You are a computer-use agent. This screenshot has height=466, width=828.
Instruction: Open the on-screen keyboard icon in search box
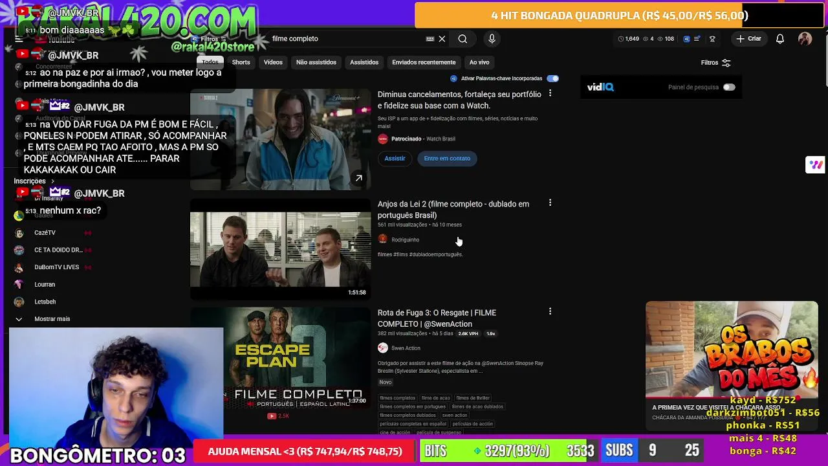coord(430,39)
